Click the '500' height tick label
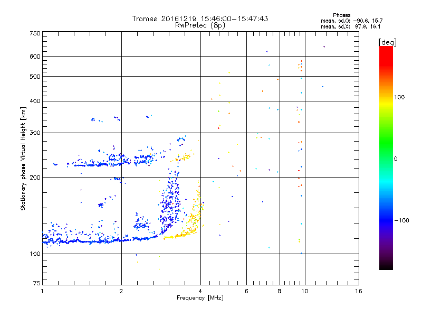This screenshot has height=317, width=422. 35,77
